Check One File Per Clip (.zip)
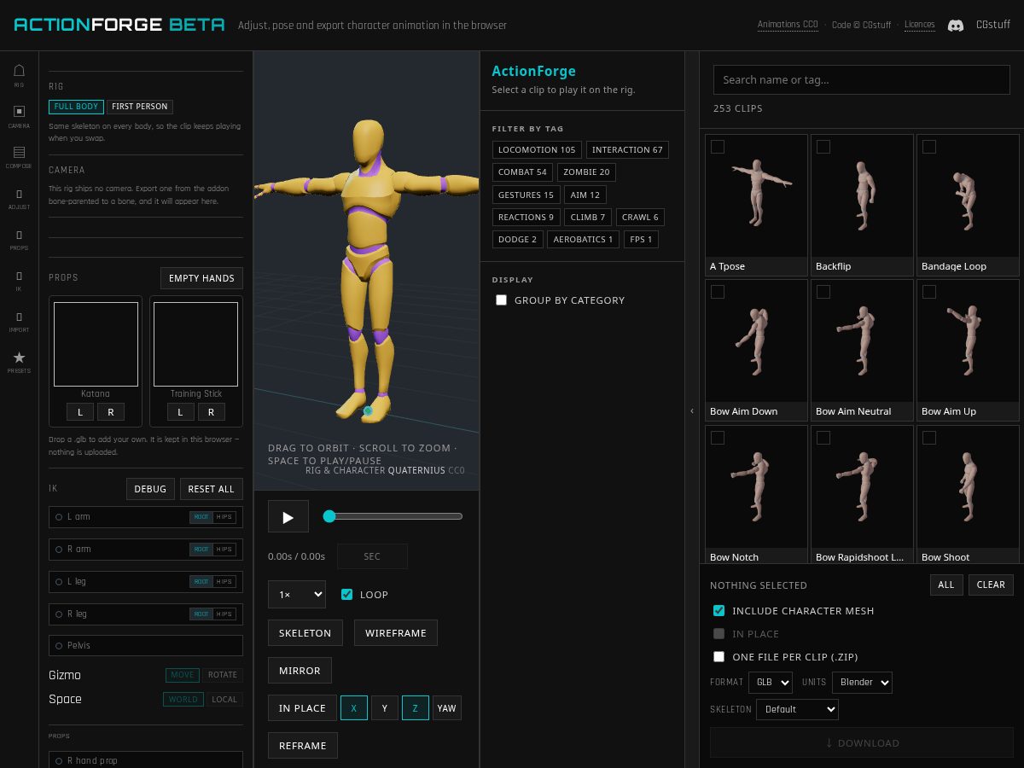 (719, 657)
